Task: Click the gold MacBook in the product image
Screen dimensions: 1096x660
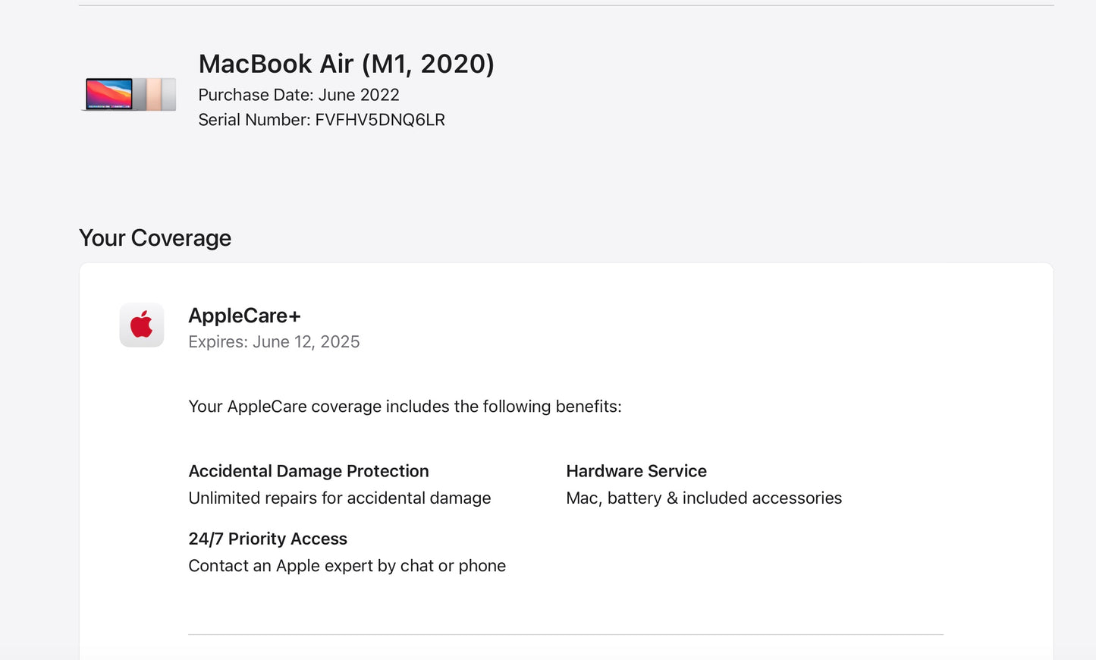Action: click(x=154, y=94)
